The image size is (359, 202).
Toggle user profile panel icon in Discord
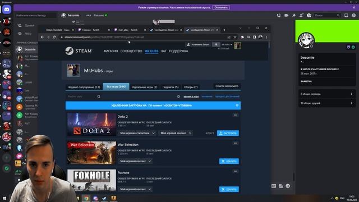coord(309,15)
